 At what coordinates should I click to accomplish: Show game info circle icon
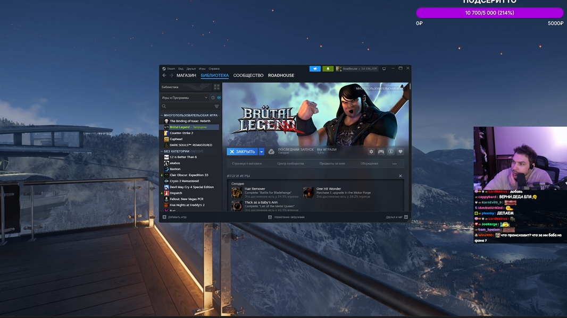pos(390,152)
